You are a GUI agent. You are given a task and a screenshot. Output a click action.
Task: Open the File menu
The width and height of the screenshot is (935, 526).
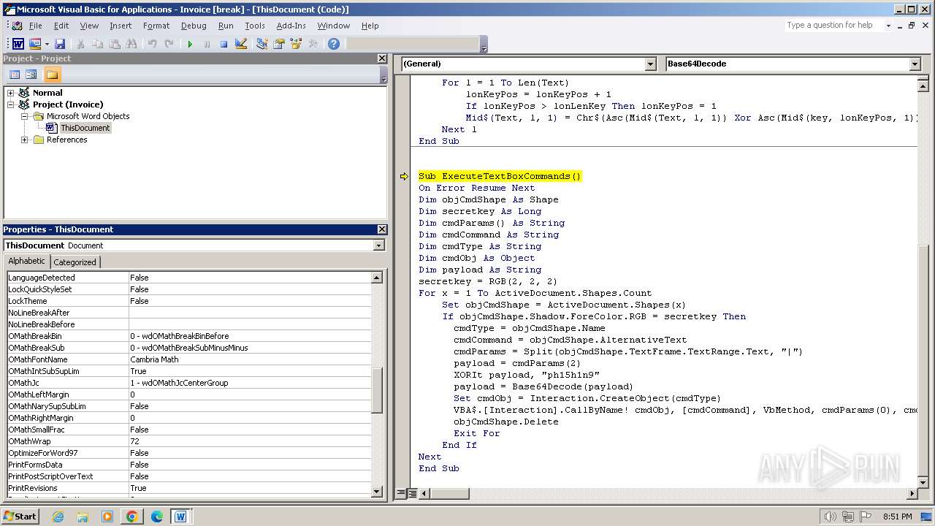[x=36, y=26]
